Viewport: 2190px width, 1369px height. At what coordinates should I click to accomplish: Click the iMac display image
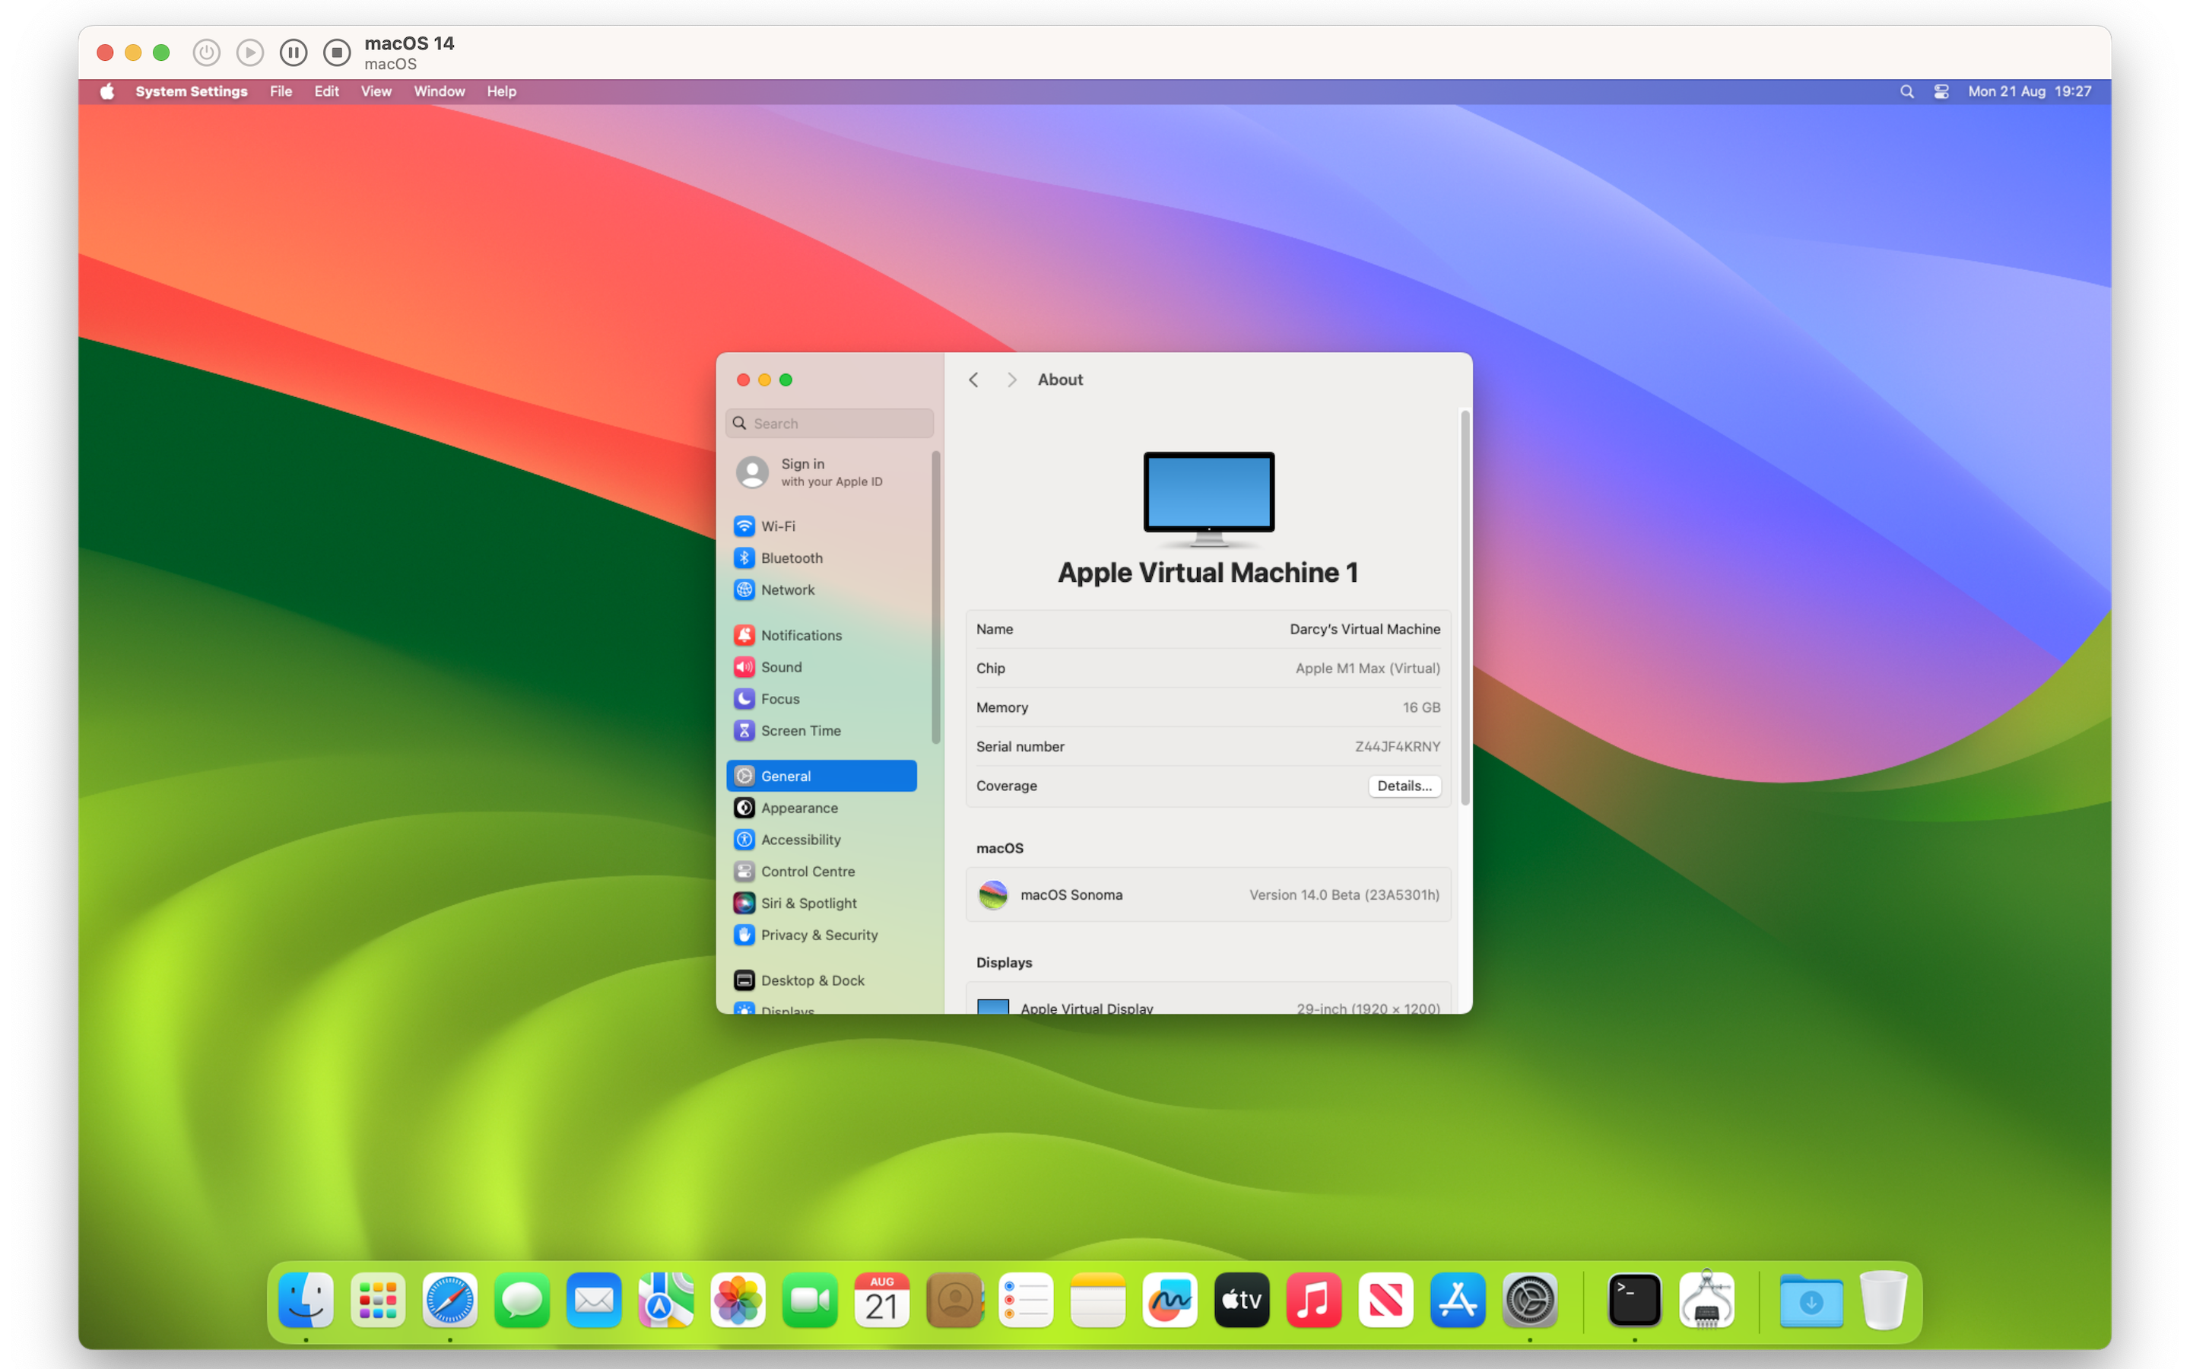(x=1208, y=499)
